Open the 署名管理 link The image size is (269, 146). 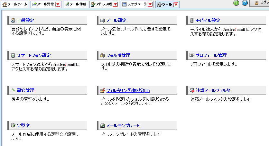[x=25, y=90]
